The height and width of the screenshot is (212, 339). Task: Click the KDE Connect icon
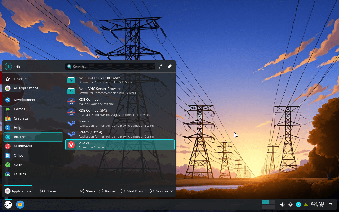point(71,101)
